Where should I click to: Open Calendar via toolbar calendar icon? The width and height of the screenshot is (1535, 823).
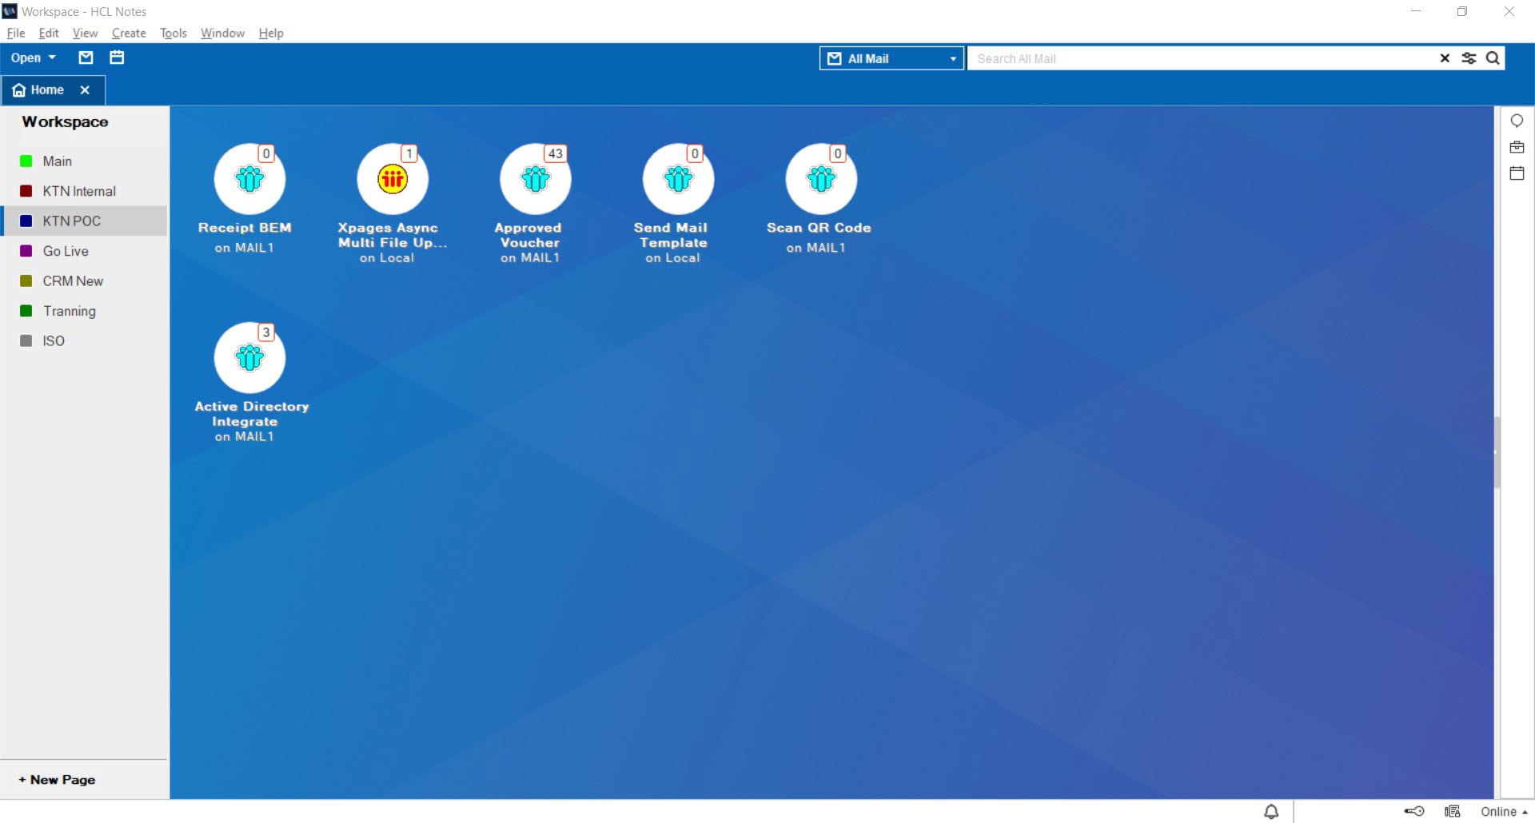click(x=117, y=58)
